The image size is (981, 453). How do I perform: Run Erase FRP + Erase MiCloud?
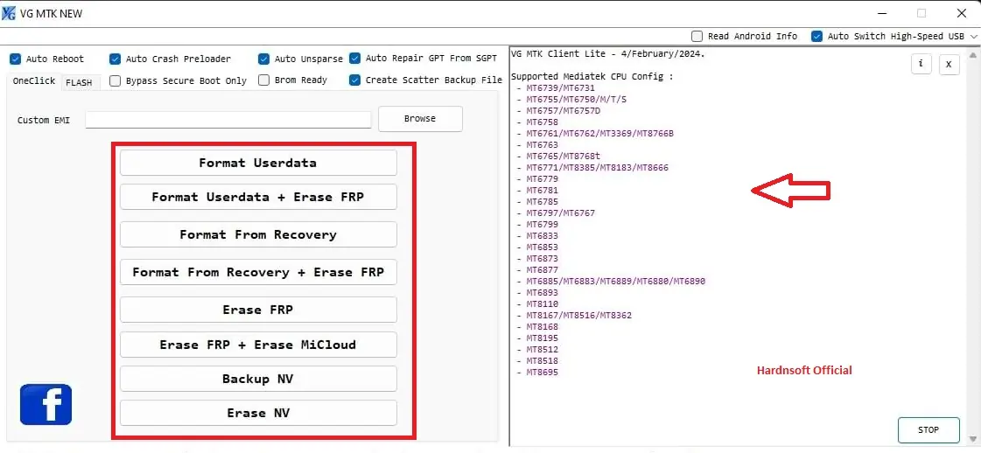coord(258,345)
